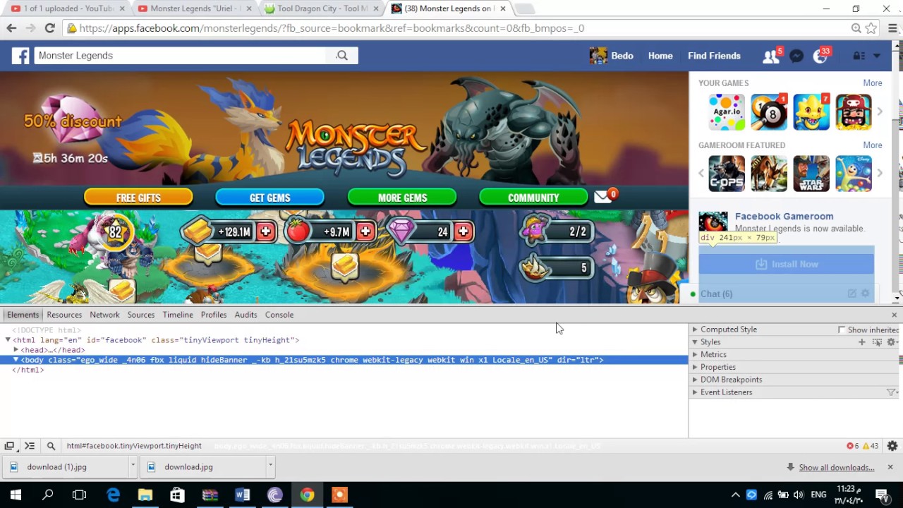The image size is (903, 508).
Task: Click MORE GEMS button
Action: click(x=402, y=198)
